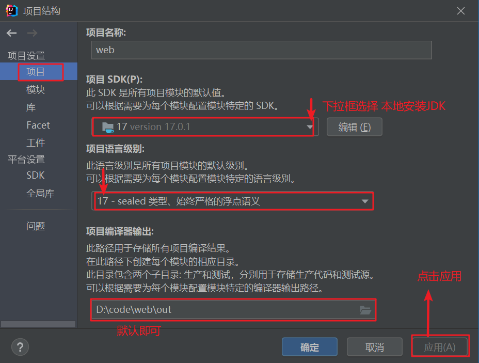Screen dimensions: 479x363
Task: Click the forward navigation arrow
Action: coord(32,33)
